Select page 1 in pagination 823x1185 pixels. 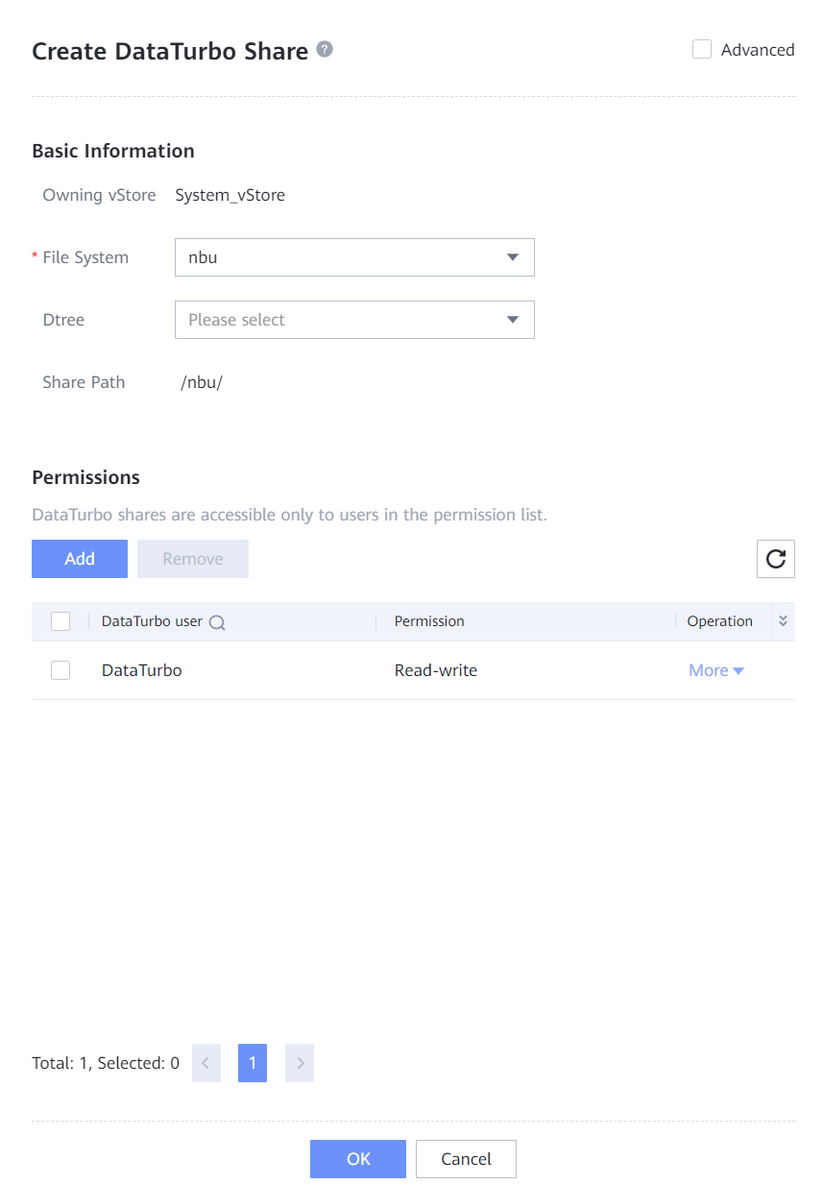click(x=253, y=1063)
